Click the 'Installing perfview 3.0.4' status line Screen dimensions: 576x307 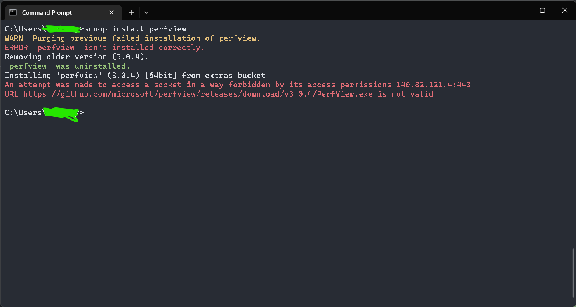pos(134,75)
